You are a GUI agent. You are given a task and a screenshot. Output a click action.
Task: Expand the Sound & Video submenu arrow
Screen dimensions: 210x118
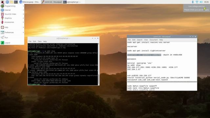tap(23, 14)
